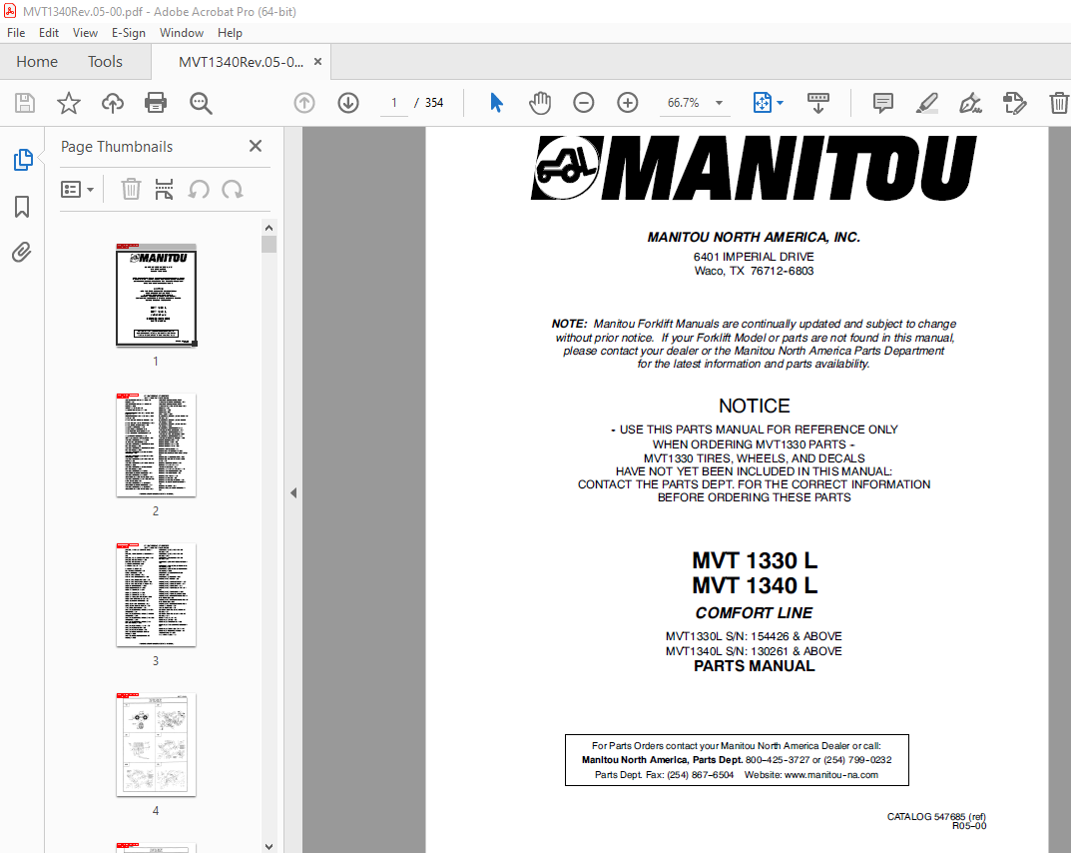This screenshot has height=853, width=1071.
Task: Select the MVT1340Rev.05-0... document tab
Action: point(241,62)
